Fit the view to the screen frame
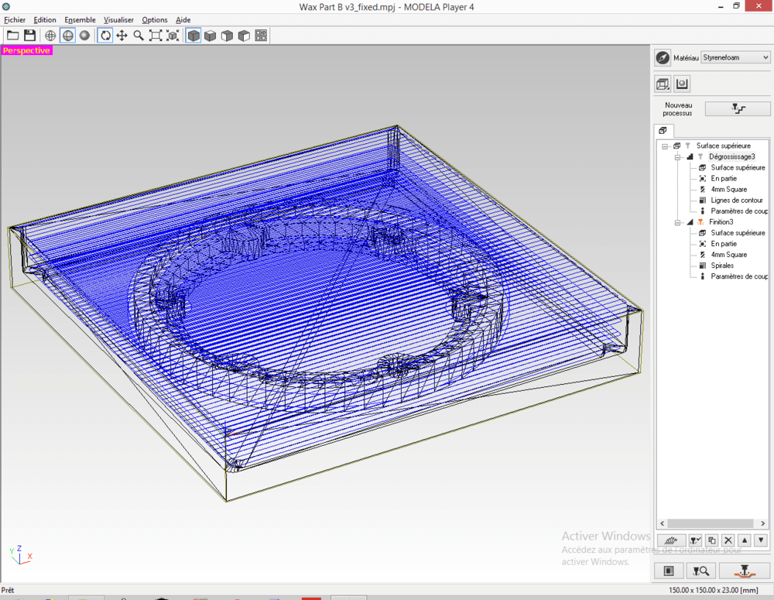The image size is (774, 600). pos(156,36)
